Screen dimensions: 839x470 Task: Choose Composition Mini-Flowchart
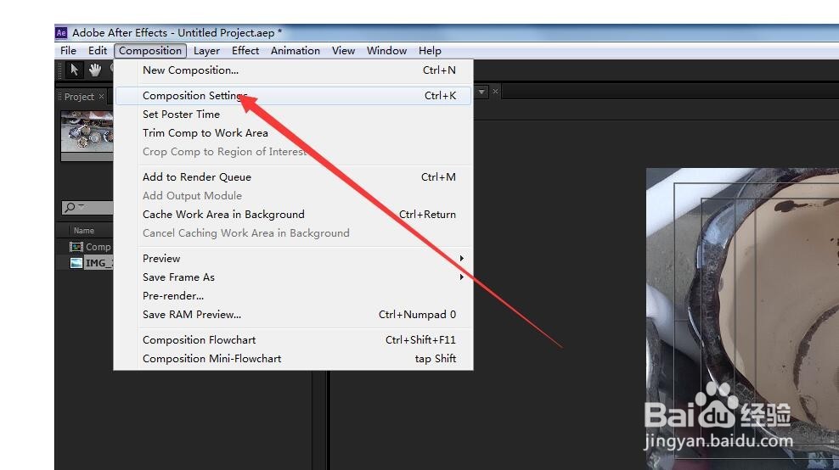(293, 359)
